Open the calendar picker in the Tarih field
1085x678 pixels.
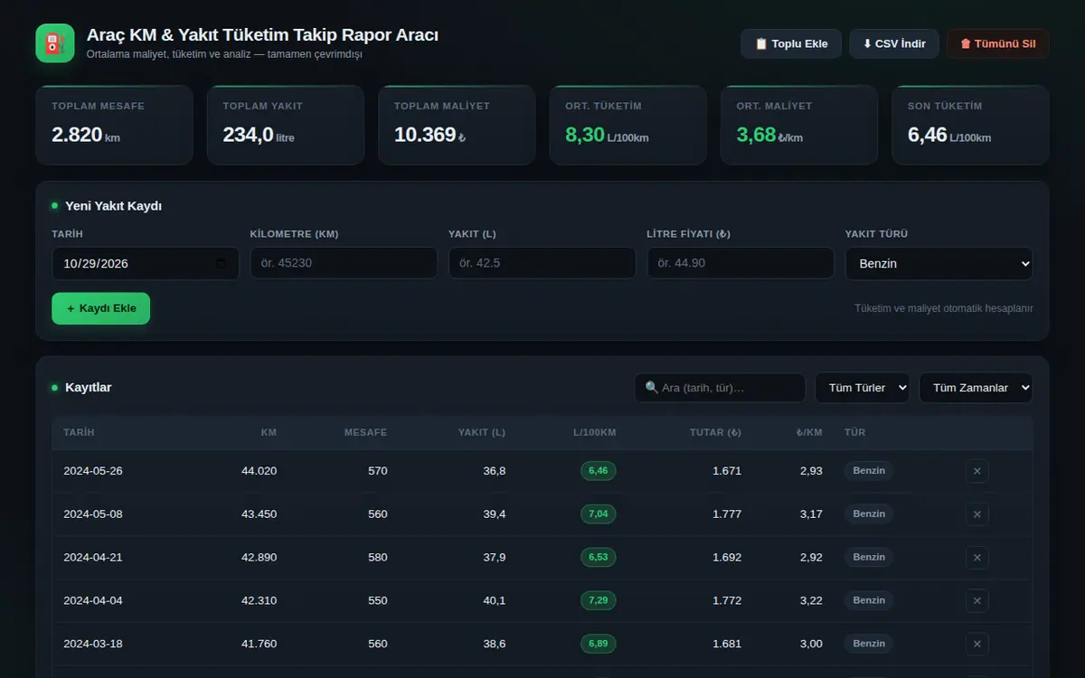tap(222, 264)
